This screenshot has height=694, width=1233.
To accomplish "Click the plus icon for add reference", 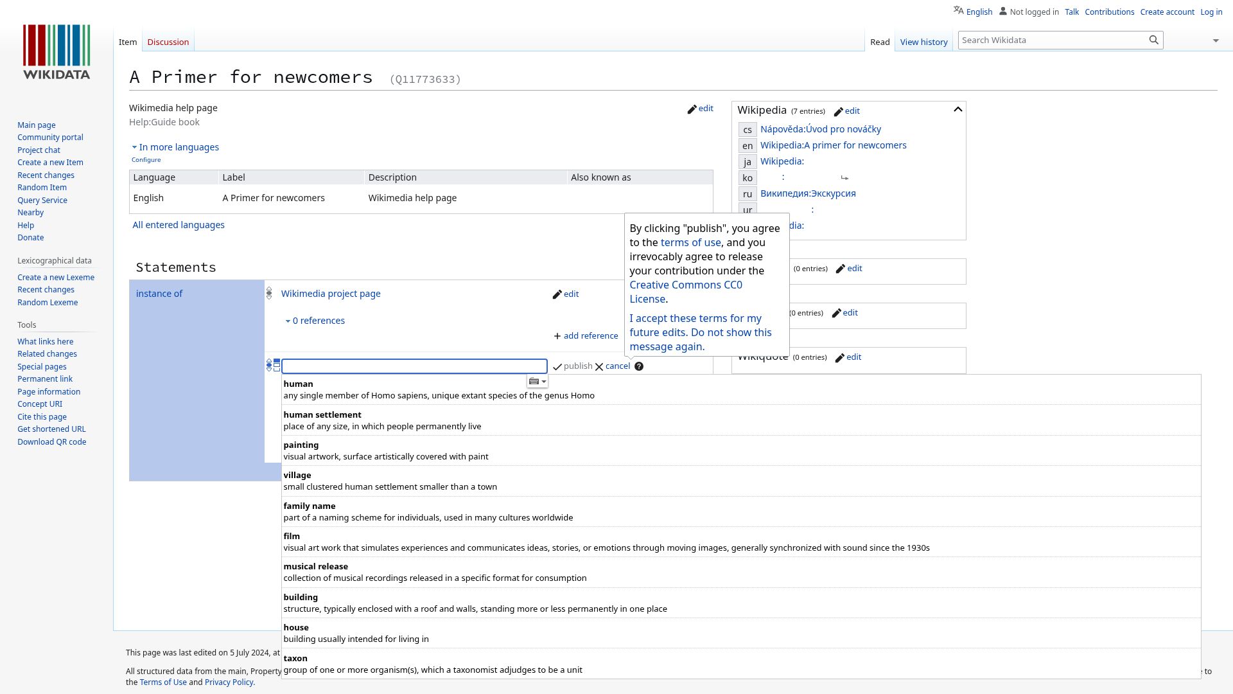I will pyautogui.click(x=557, y=336).
